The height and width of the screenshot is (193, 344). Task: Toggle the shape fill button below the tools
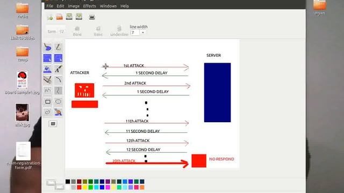[53, 124]
